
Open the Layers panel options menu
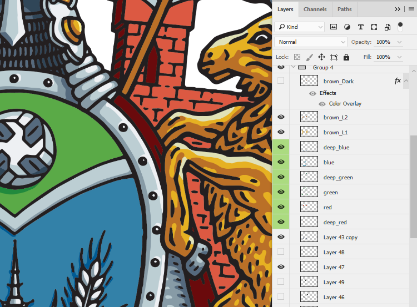(411, 9)
